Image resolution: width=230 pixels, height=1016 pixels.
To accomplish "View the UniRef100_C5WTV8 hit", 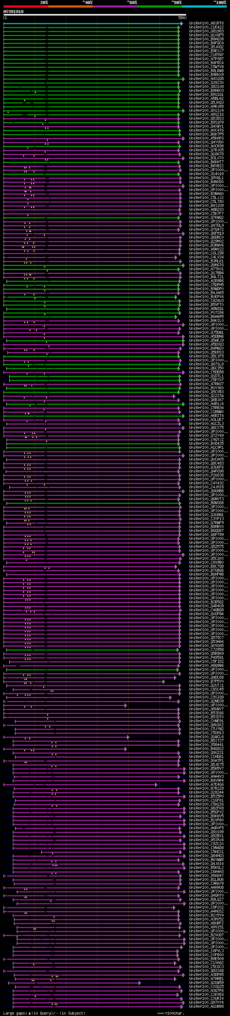I will (206, 67).
